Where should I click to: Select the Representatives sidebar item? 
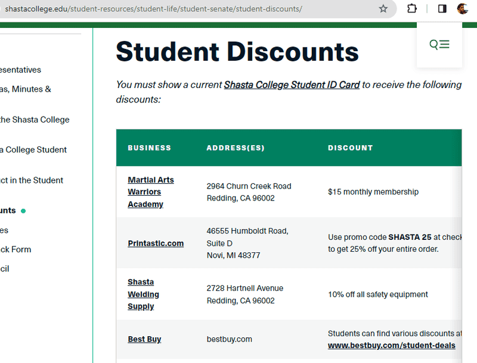click(x=20, y=70)
